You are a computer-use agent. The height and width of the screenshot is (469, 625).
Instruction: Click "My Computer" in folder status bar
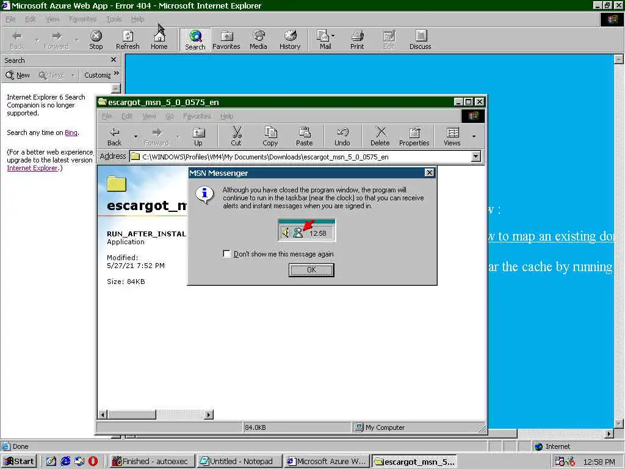tap(385, 427)
